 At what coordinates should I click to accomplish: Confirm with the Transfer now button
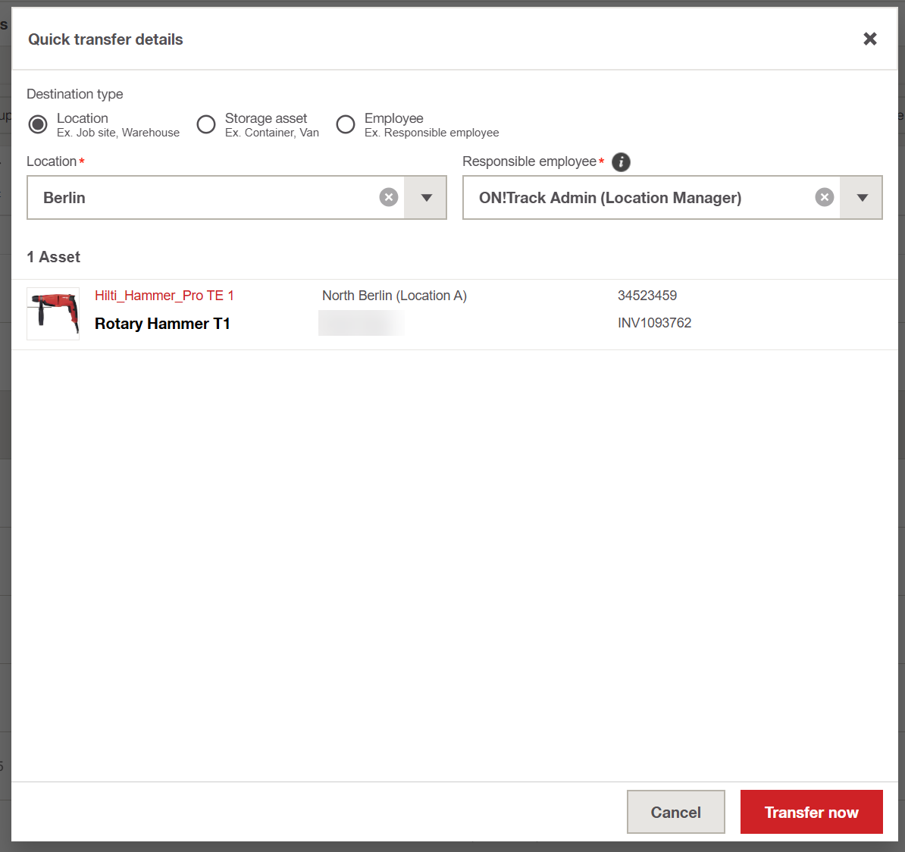pyautogui.click(x=811, y=812)
